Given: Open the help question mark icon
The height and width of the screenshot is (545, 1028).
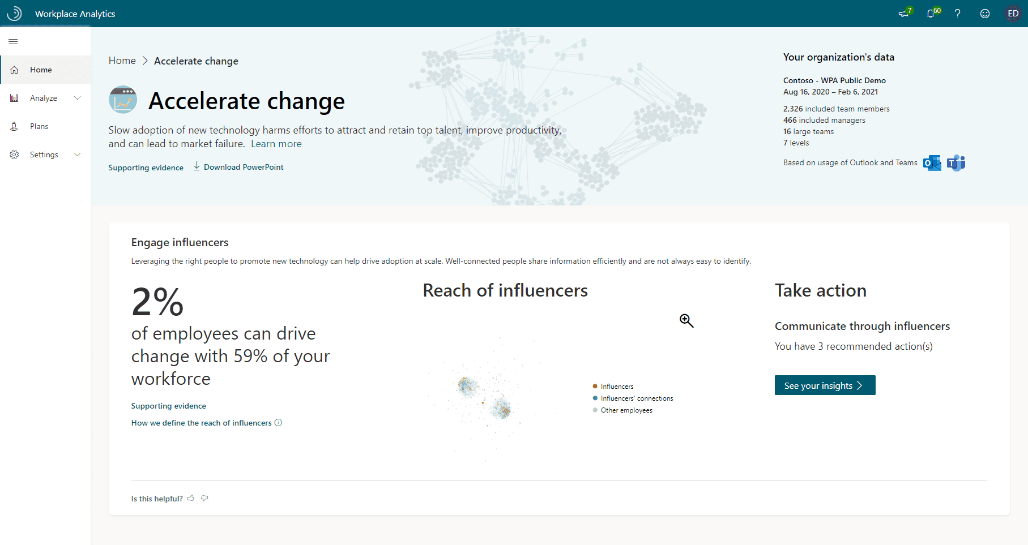Looking at the screenshot, I should (957, 14).
